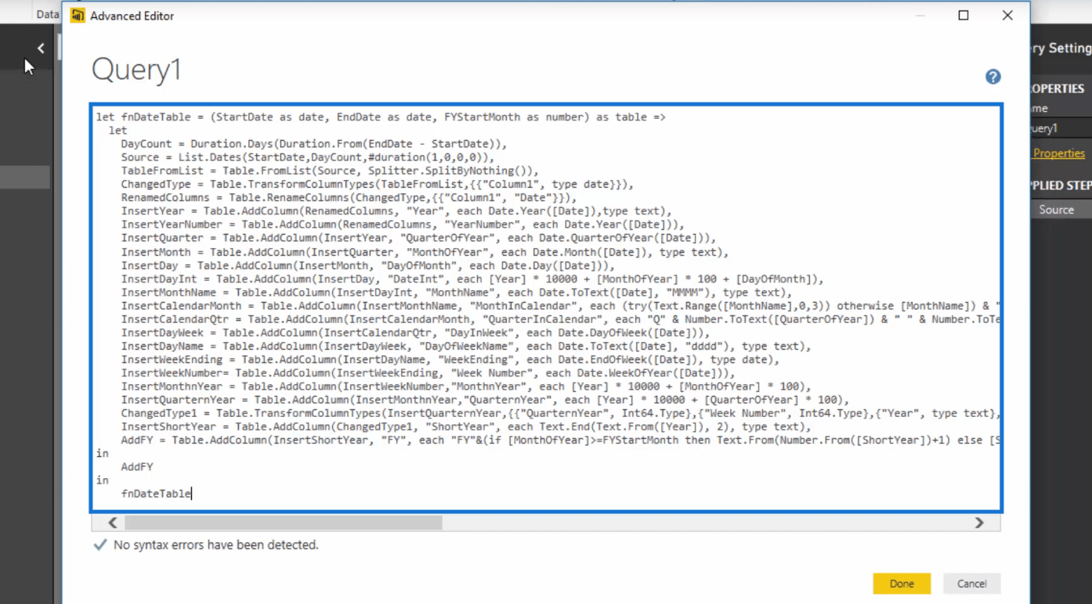The height and width of the screenshot is (604, 1092).
Task: Click the horizontal scrollbar thumb
Action: tap(284, 523)
